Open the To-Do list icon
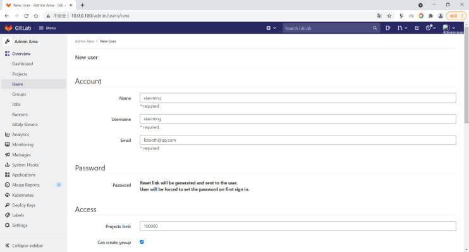 coord(417,28)
